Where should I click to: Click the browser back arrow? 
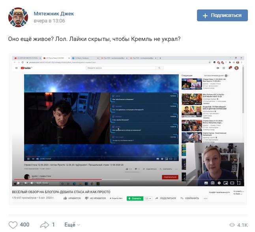tap(15, 62)
